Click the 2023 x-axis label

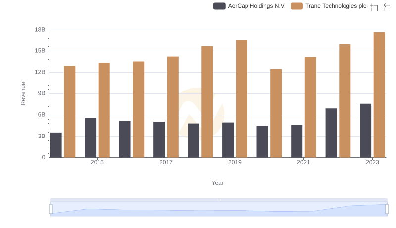[x=373, y=162]
